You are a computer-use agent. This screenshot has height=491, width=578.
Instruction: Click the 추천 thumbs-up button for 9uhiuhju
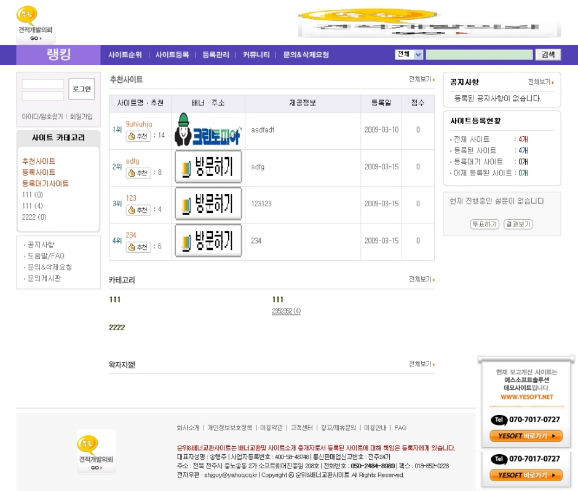click(138, 136)
